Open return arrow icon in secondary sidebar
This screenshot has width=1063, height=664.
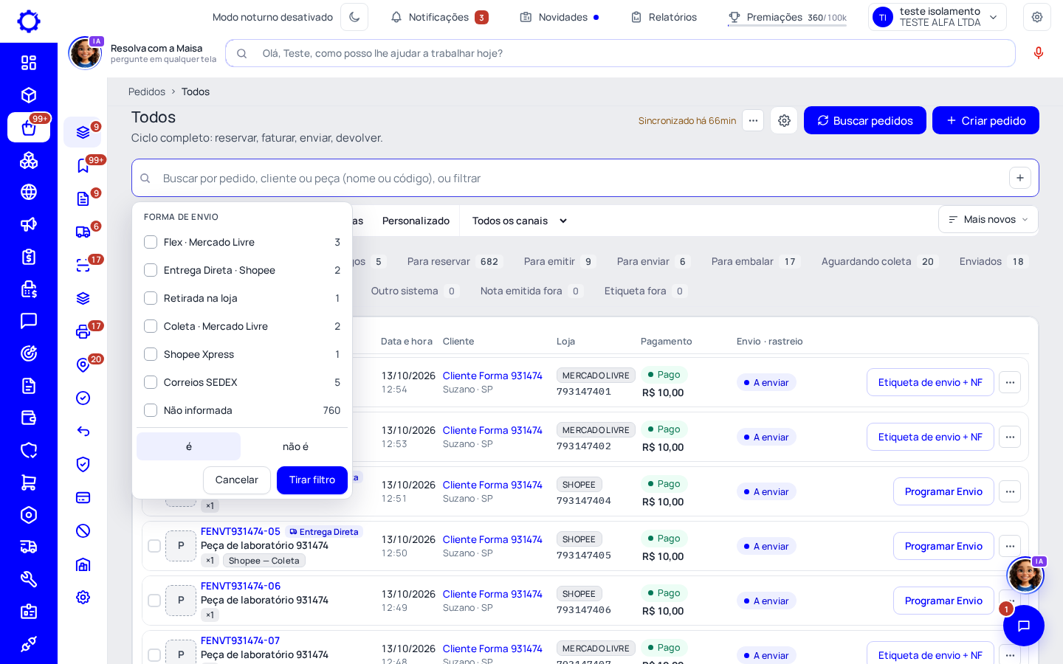pyautogui.click(x=83, y=431)
